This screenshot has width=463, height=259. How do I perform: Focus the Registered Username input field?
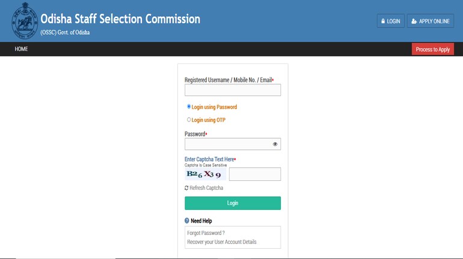(x=233, y=90)
